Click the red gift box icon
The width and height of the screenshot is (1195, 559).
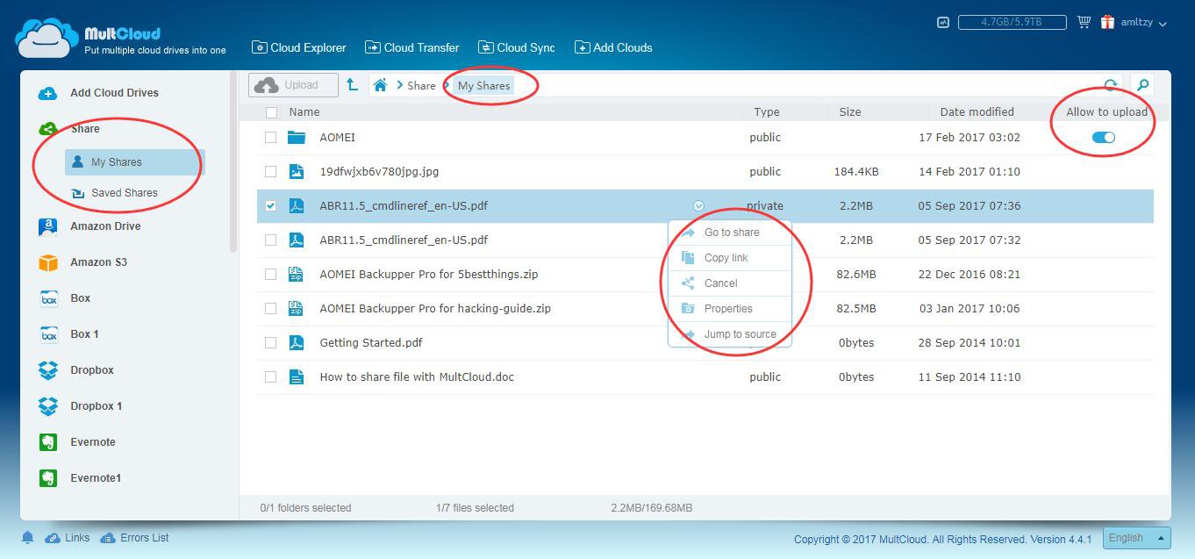pos(1108,22)
